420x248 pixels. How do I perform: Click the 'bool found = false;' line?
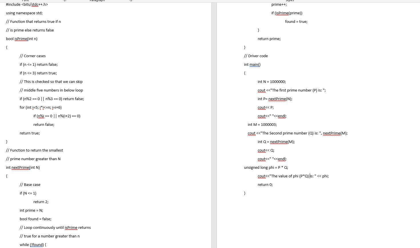[35, 219]
